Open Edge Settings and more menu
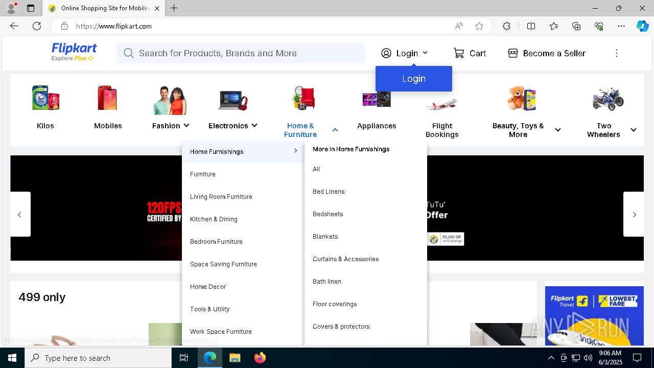 pos(621,26)
